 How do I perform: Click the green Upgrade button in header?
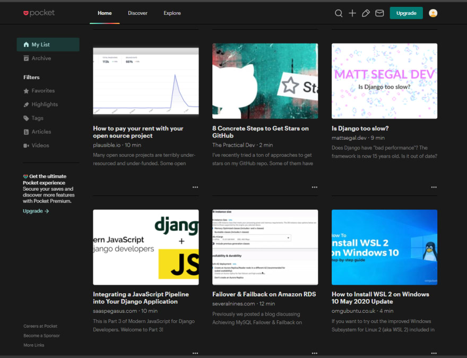406,13
